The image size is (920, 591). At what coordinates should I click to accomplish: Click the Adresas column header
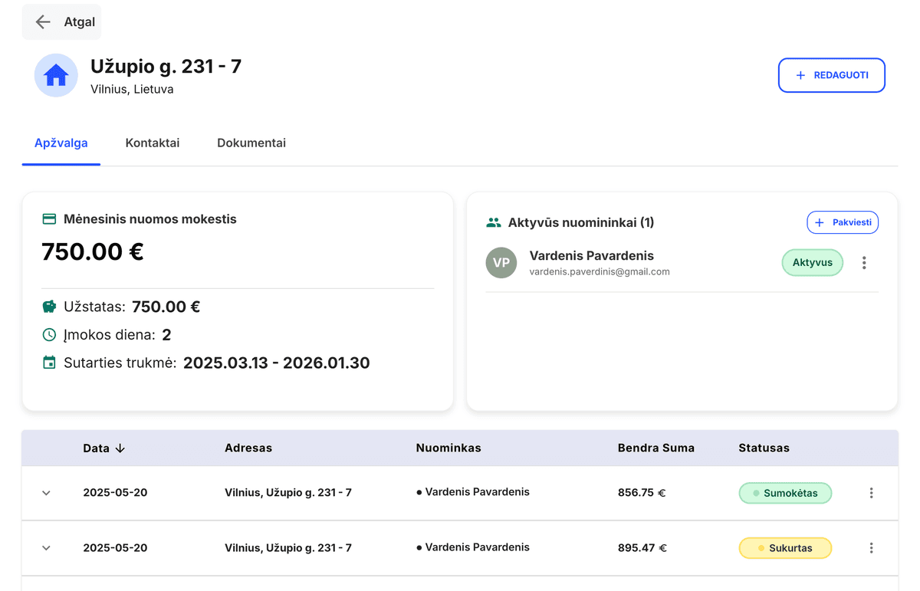(248, 448)
